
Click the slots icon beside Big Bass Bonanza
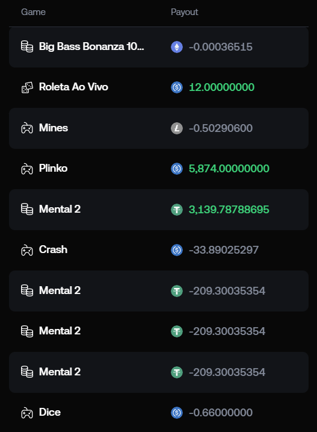(x=27, y=46)
